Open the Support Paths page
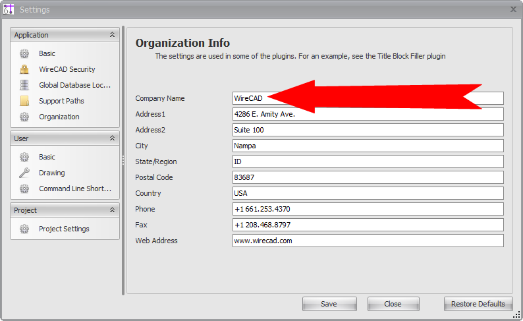 pos(61,101)
